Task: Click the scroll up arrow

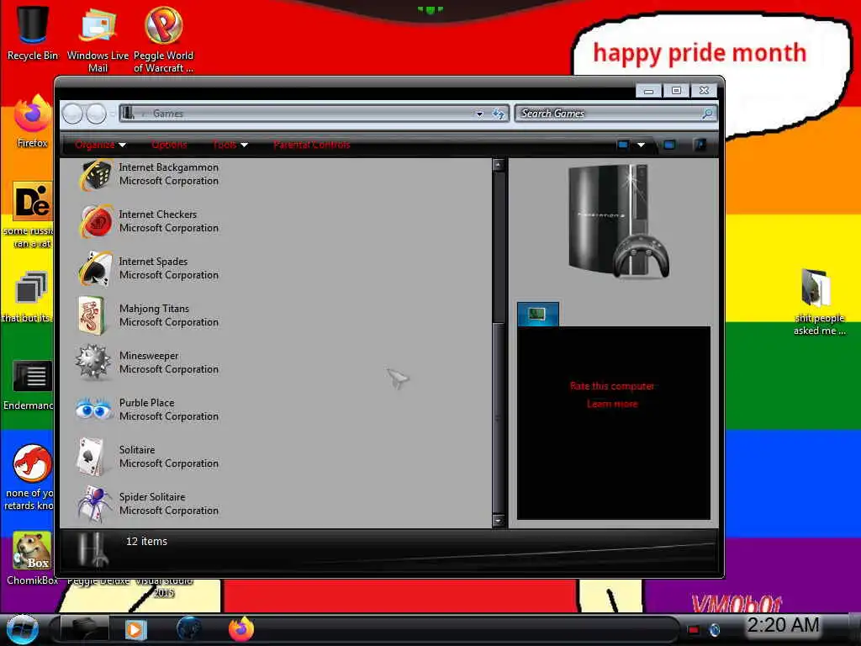Action: pos(498,165)
